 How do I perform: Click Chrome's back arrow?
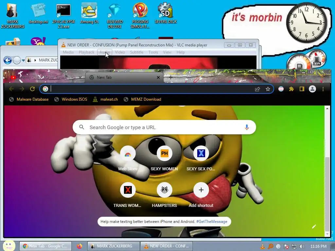click(11, 89)
